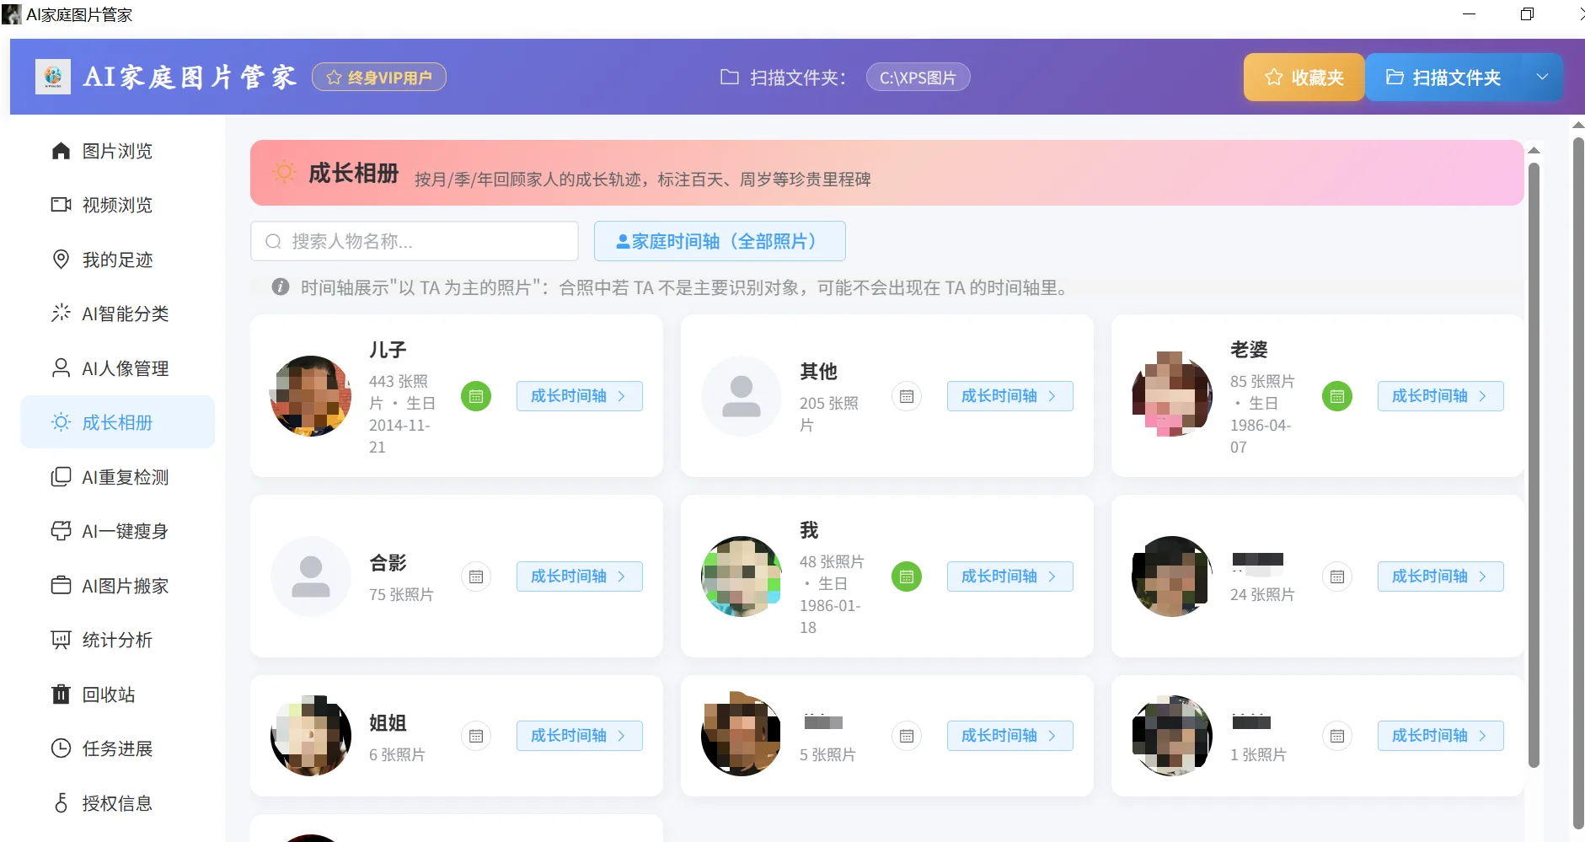
Task: Click the calendar icon on the 1 张照片 card
Action: point(1337,736)
